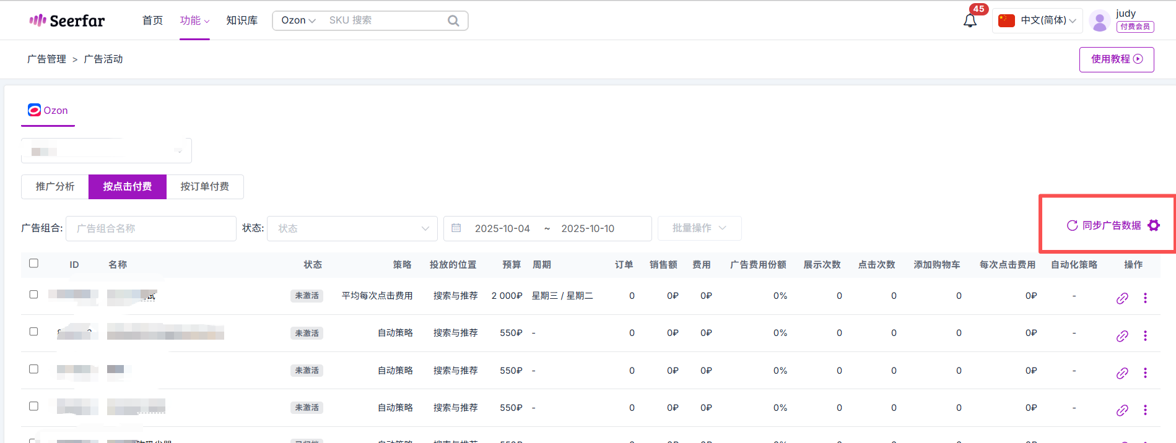
Task: Switch to the 按订单付费 tab
Action: (x=205, y=187)
